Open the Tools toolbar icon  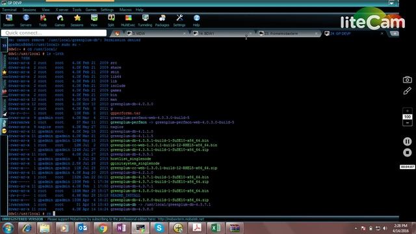pos(43,20)
